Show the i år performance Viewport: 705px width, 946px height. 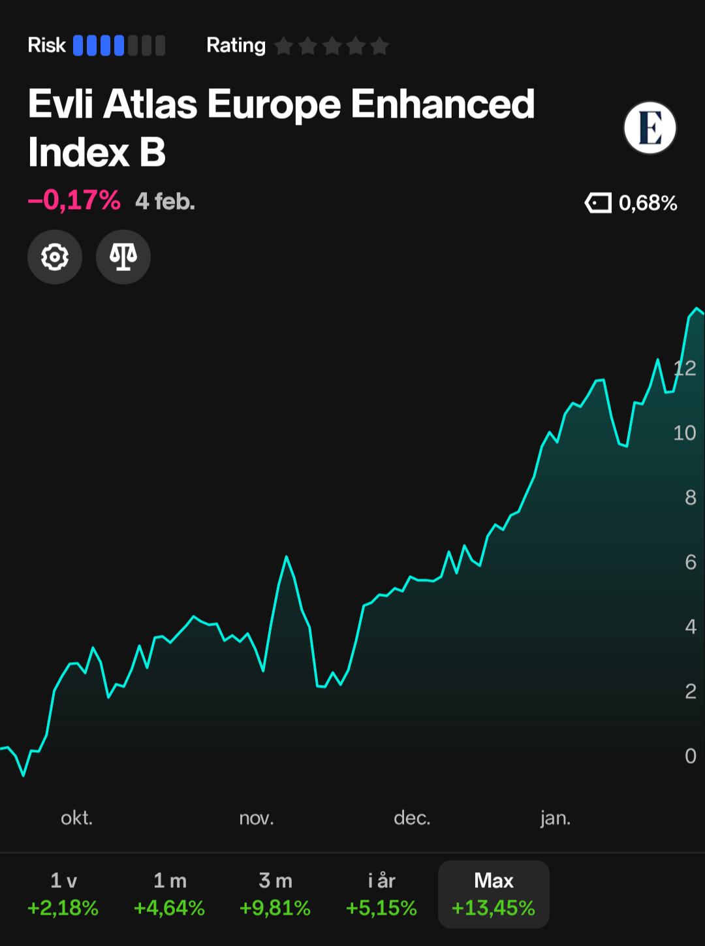[x=381, y=894]
